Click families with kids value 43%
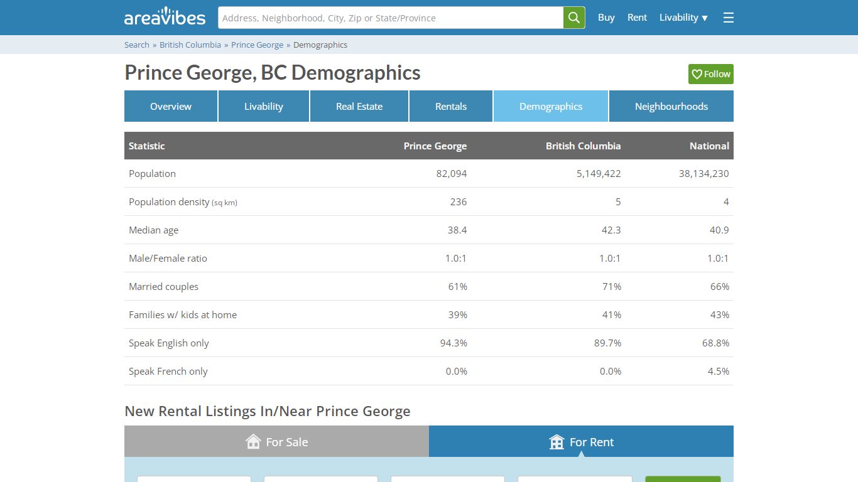The height and width of the screenshot is (482, 858). click(x=720, y=314)
